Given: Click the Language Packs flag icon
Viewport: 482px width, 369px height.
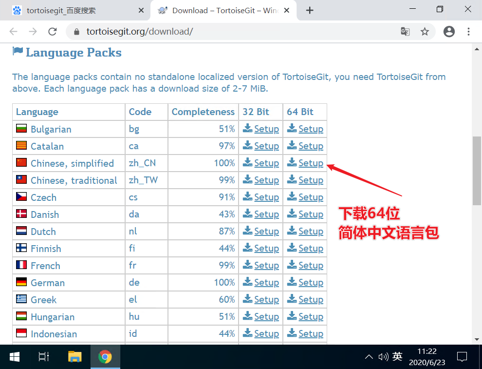Looking at the screenshot, I should click(x=18, y=51).
